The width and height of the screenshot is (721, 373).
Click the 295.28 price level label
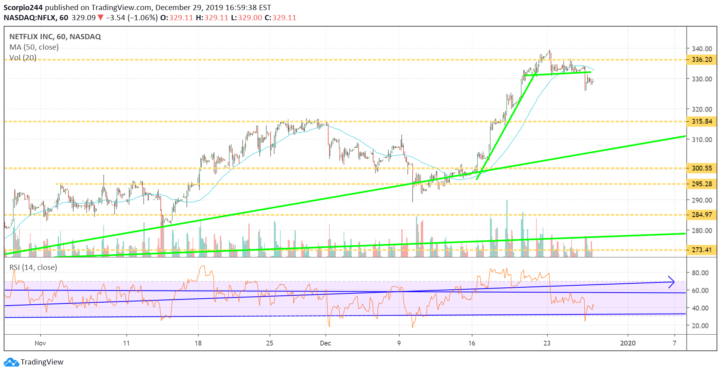(702, 184)
